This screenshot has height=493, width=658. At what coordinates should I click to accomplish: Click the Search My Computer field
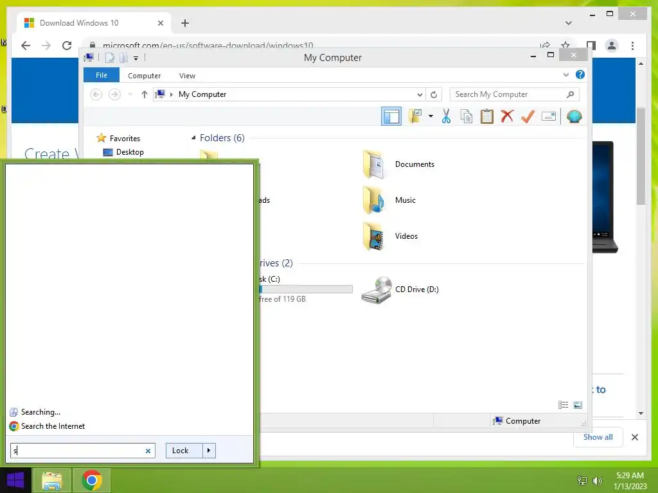[x=514, y=94]
